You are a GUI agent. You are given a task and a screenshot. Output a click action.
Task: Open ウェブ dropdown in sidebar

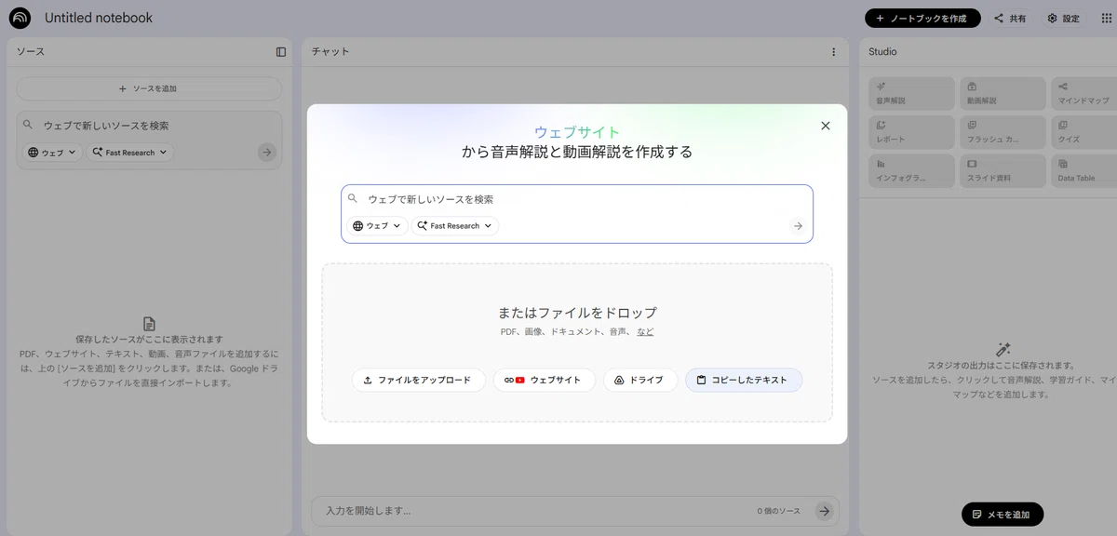(x=52, y=153)
